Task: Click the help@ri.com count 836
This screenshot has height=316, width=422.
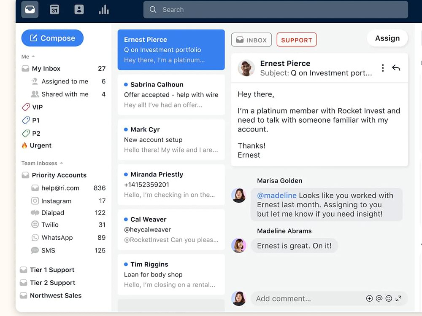Action: (100, 188)
